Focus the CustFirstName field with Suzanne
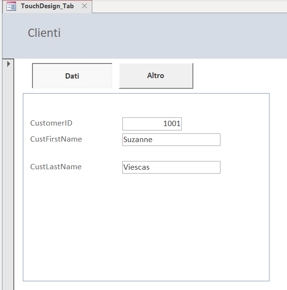 point(171,140)
